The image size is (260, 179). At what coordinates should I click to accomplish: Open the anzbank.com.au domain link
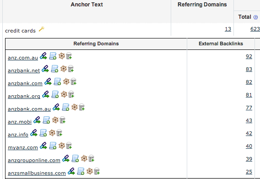(x=29, y=109)
